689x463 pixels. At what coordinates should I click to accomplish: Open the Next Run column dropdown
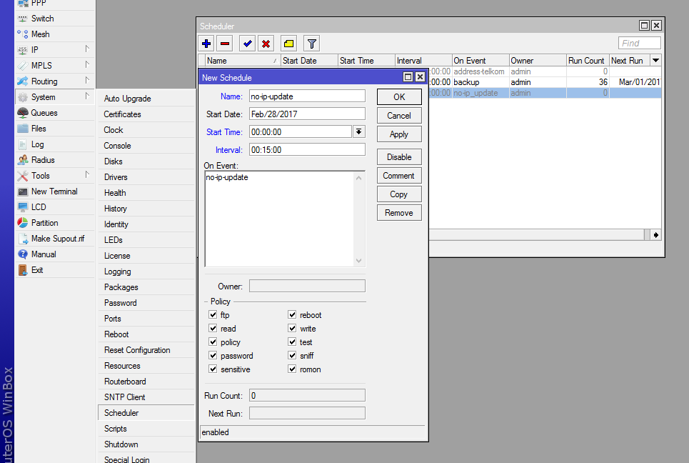pyautogui.click(x=656, y=60)
